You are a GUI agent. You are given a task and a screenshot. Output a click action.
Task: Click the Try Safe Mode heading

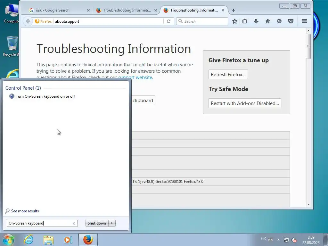[228, 89]
